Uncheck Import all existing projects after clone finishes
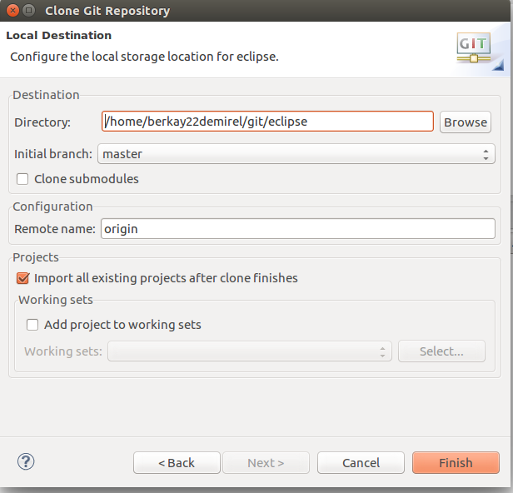The image size is (513, 493). tap(22, 278)
